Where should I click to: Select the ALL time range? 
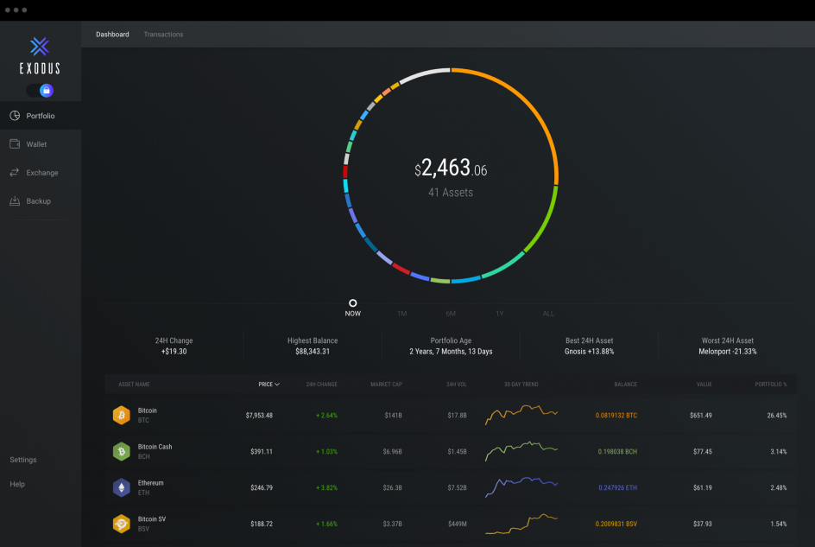click(x=548, y=314)
